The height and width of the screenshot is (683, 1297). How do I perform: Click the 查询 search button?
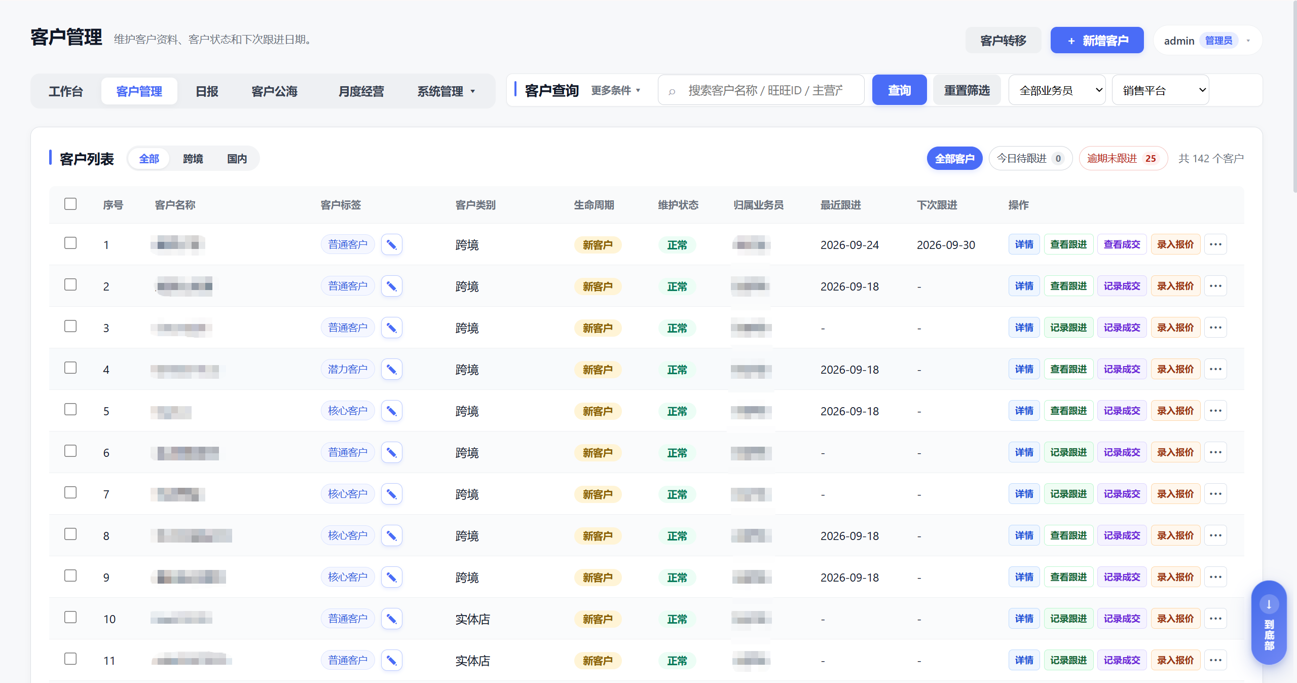coord(899,90)
